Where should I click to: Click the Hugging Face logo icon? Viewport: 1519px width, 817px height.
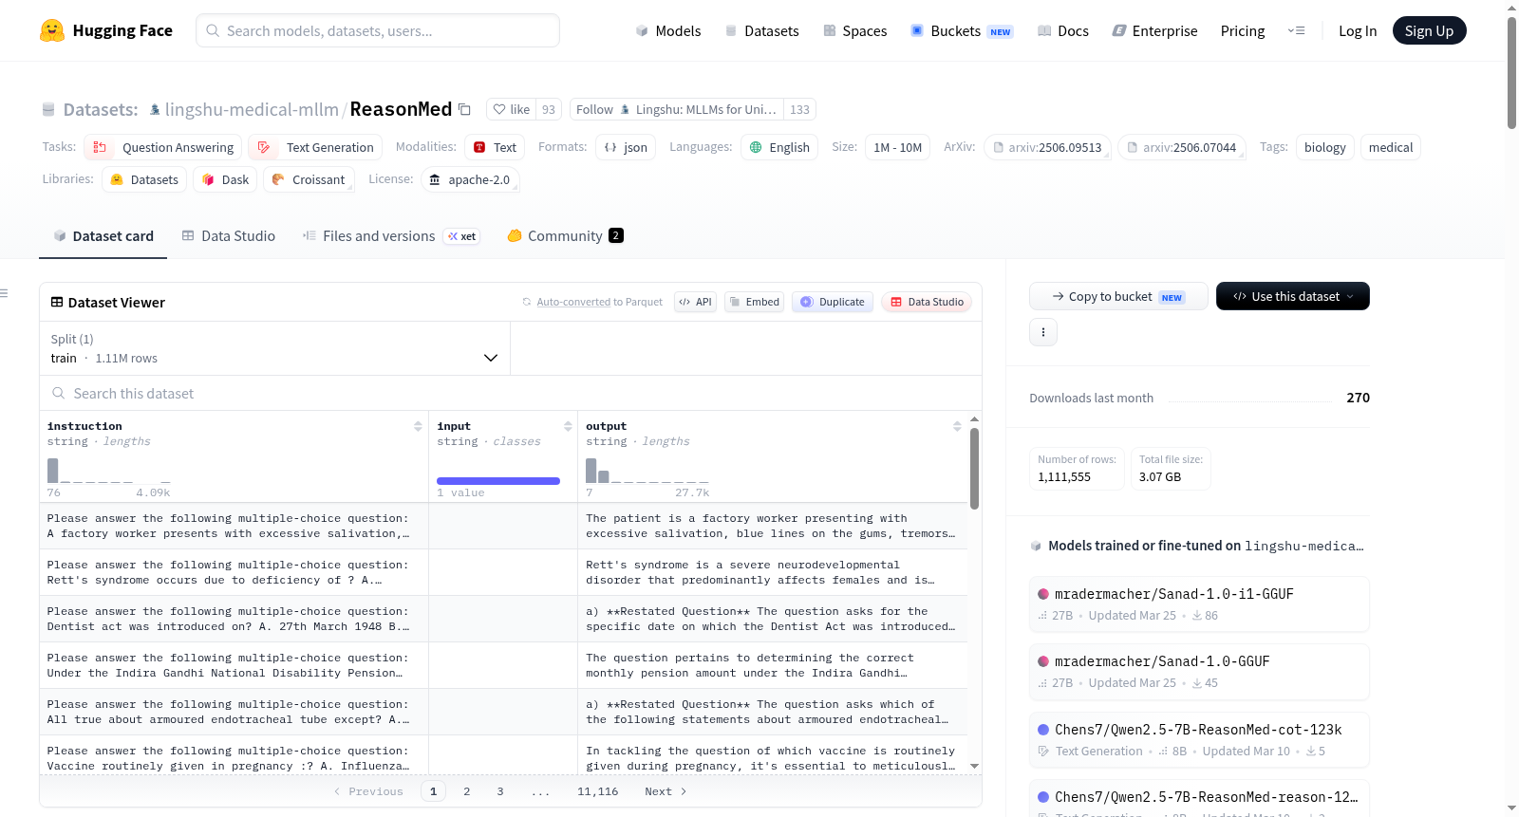click(x=52, y=30)
